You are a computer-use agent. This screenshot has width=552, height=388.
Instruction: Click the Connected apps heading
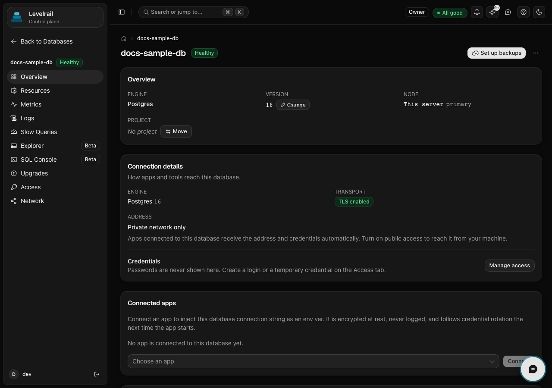[x=152, y=303]
